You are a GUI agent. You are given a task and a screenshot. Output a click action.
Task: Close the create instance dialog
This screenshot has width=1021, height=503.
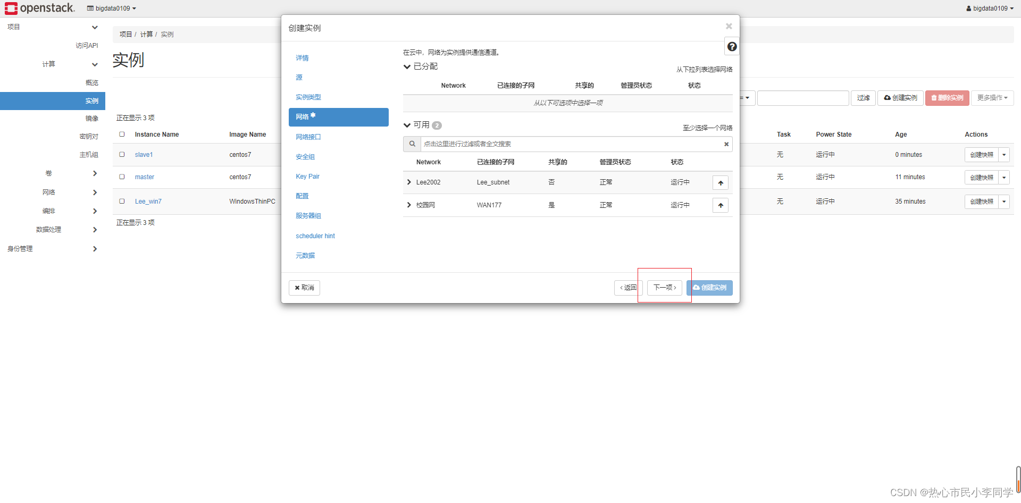(x=729, y=26)
